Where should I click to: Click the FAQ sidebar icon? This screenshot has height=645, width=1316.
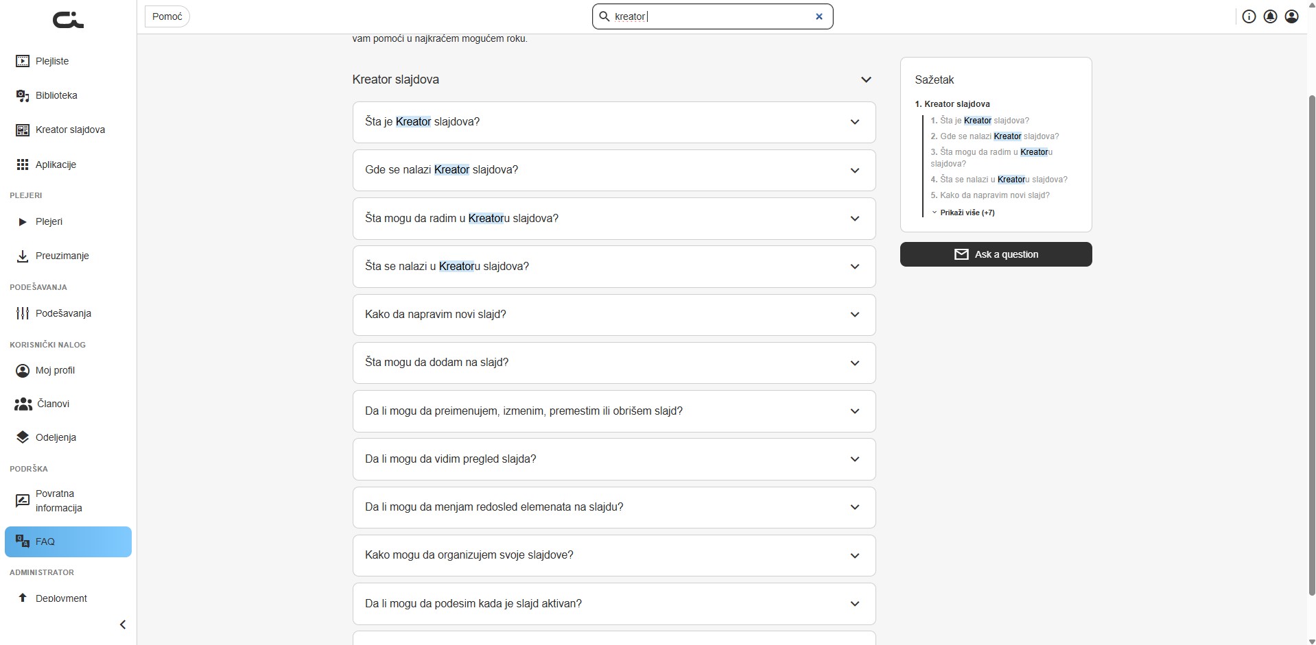[x=23, y=541]
